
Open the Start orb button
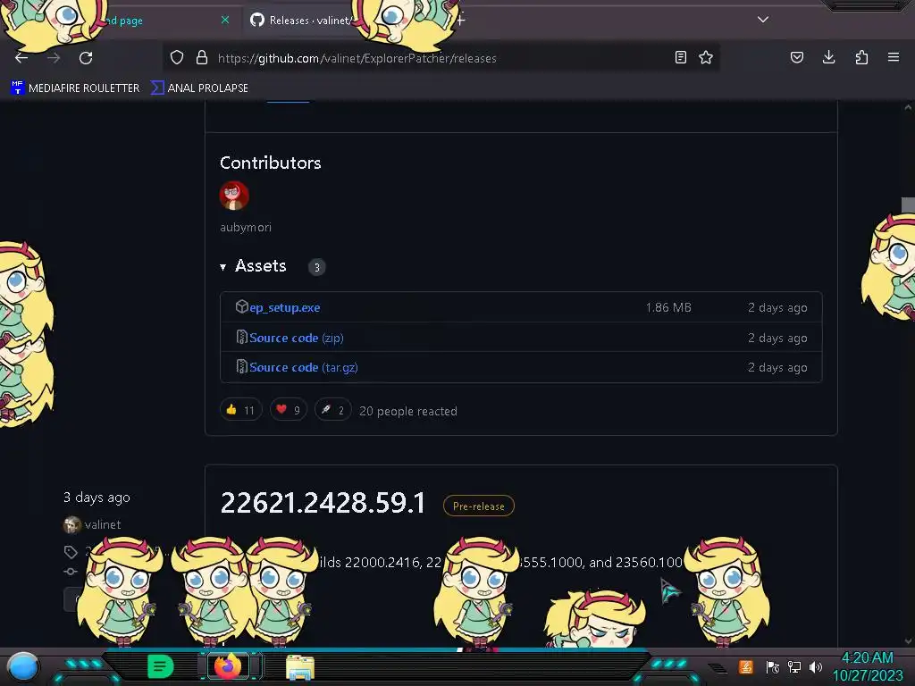[x=22, y=667]
